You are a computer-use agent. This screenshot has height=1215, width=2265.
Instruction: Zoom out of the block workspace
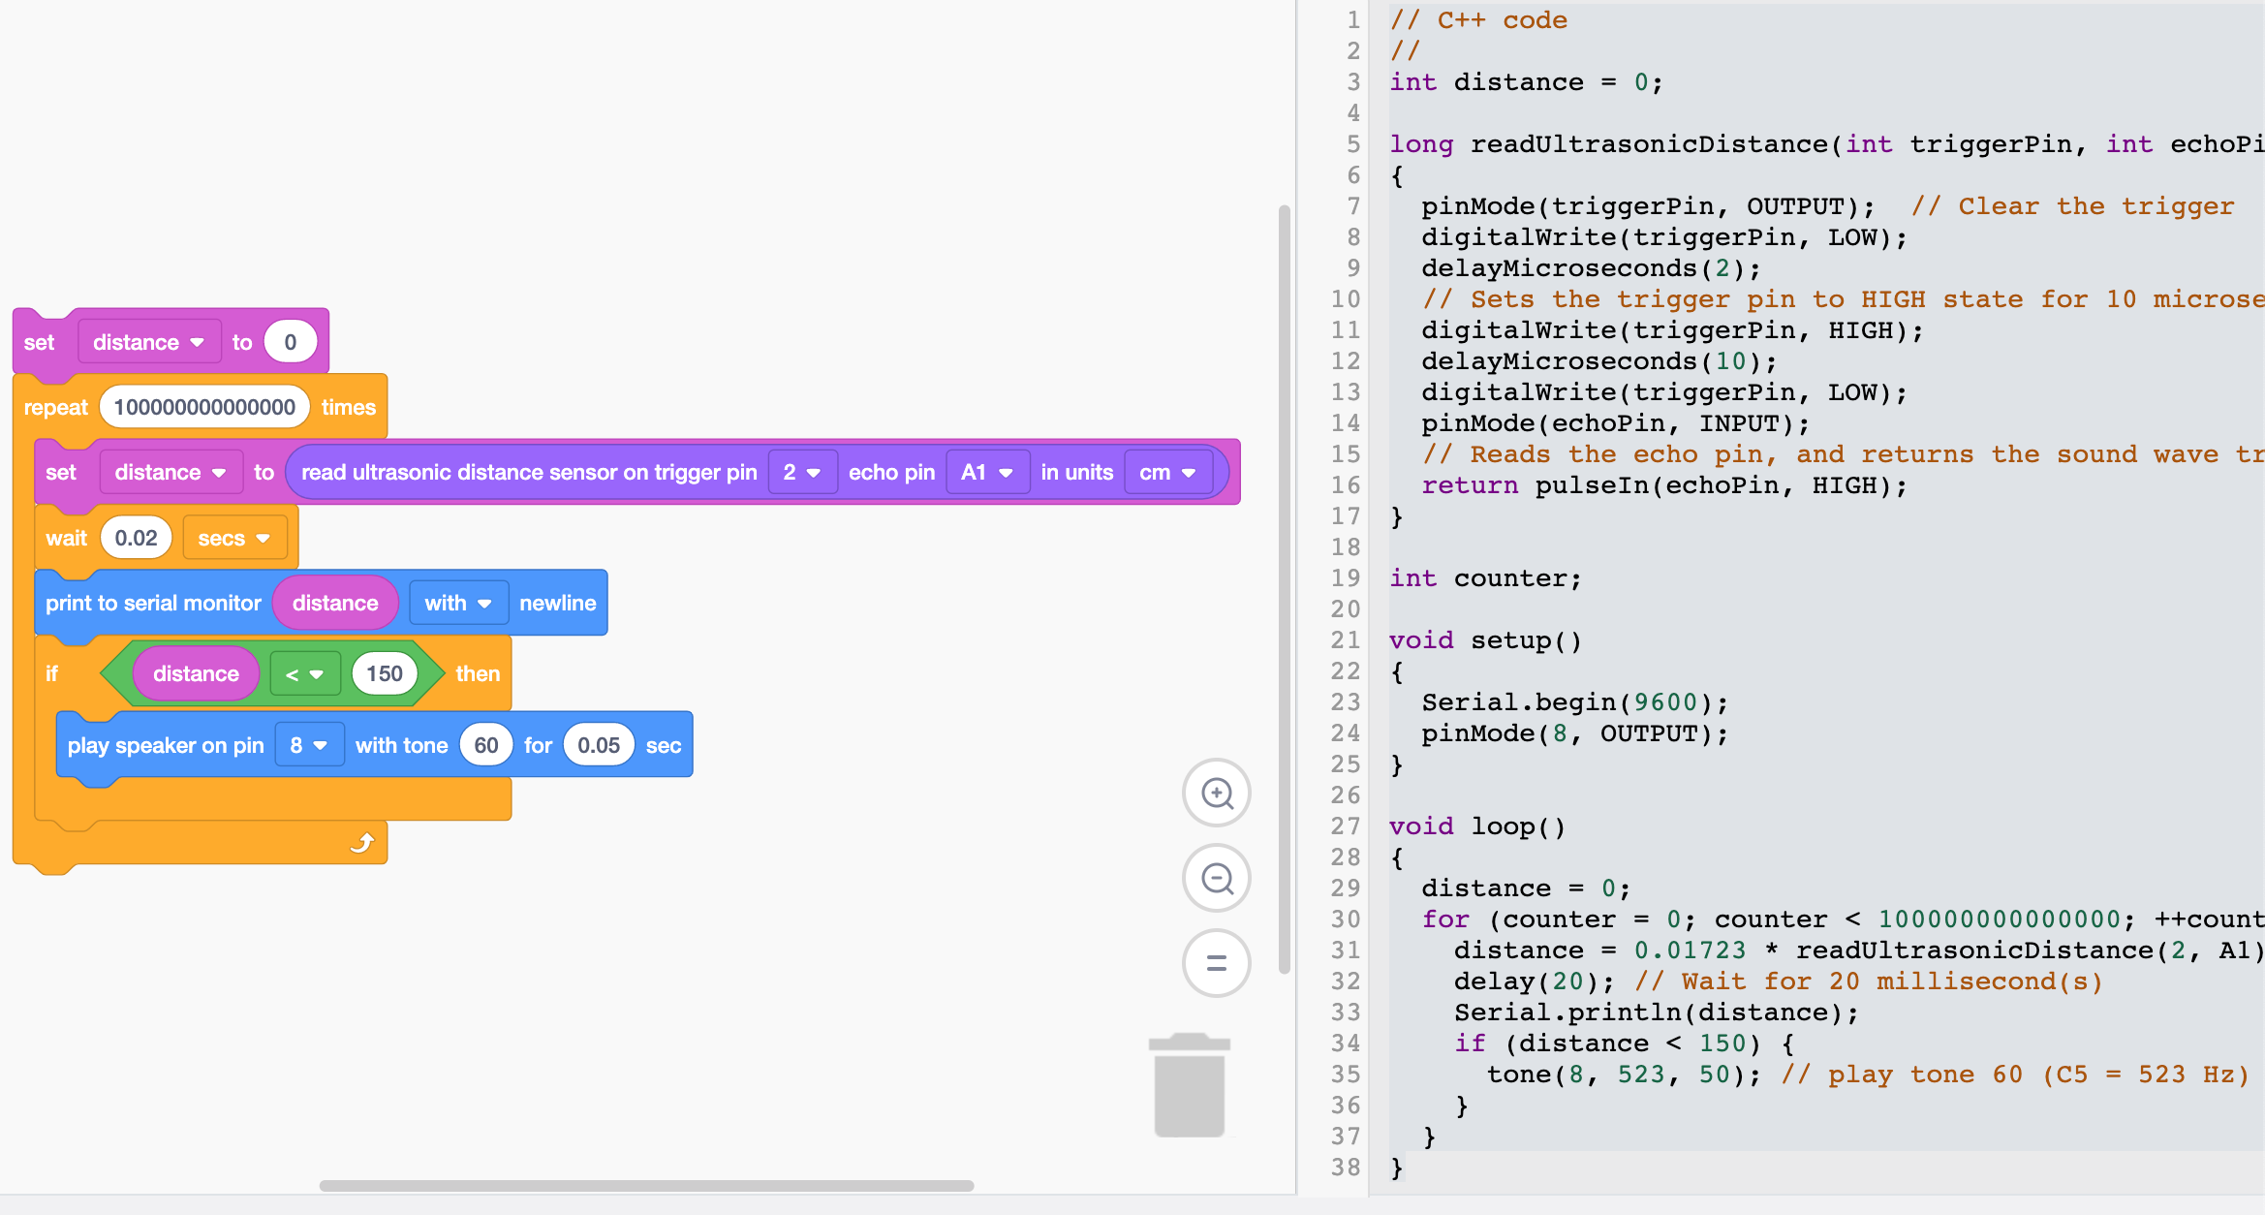click(1217, 878)
